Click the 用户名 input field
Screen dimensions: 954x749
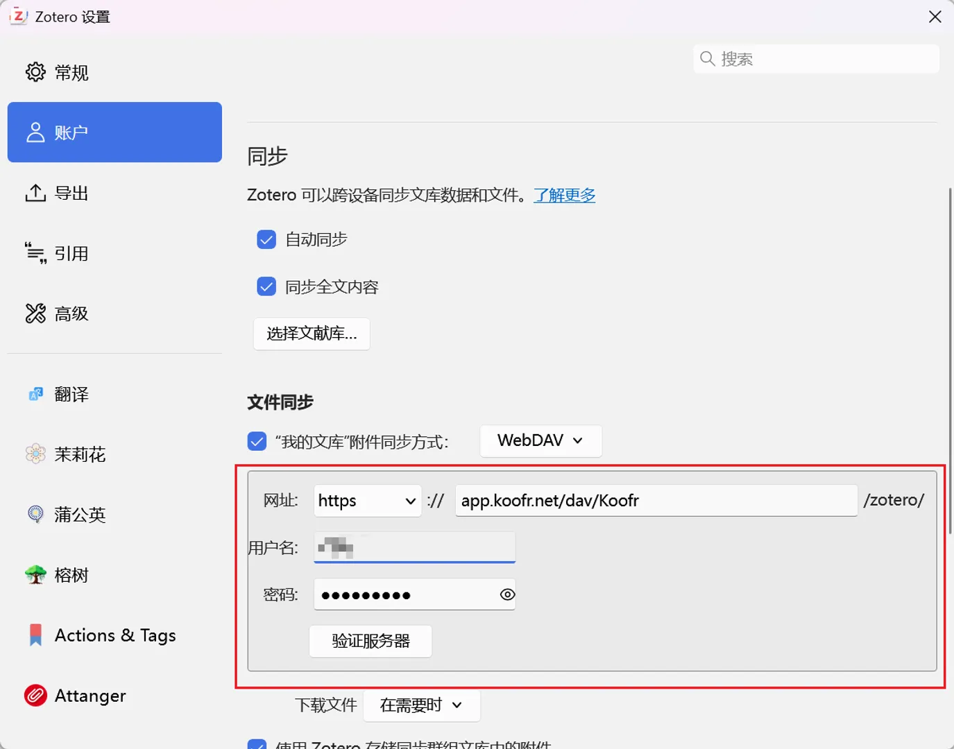click(x=415, y=547)
